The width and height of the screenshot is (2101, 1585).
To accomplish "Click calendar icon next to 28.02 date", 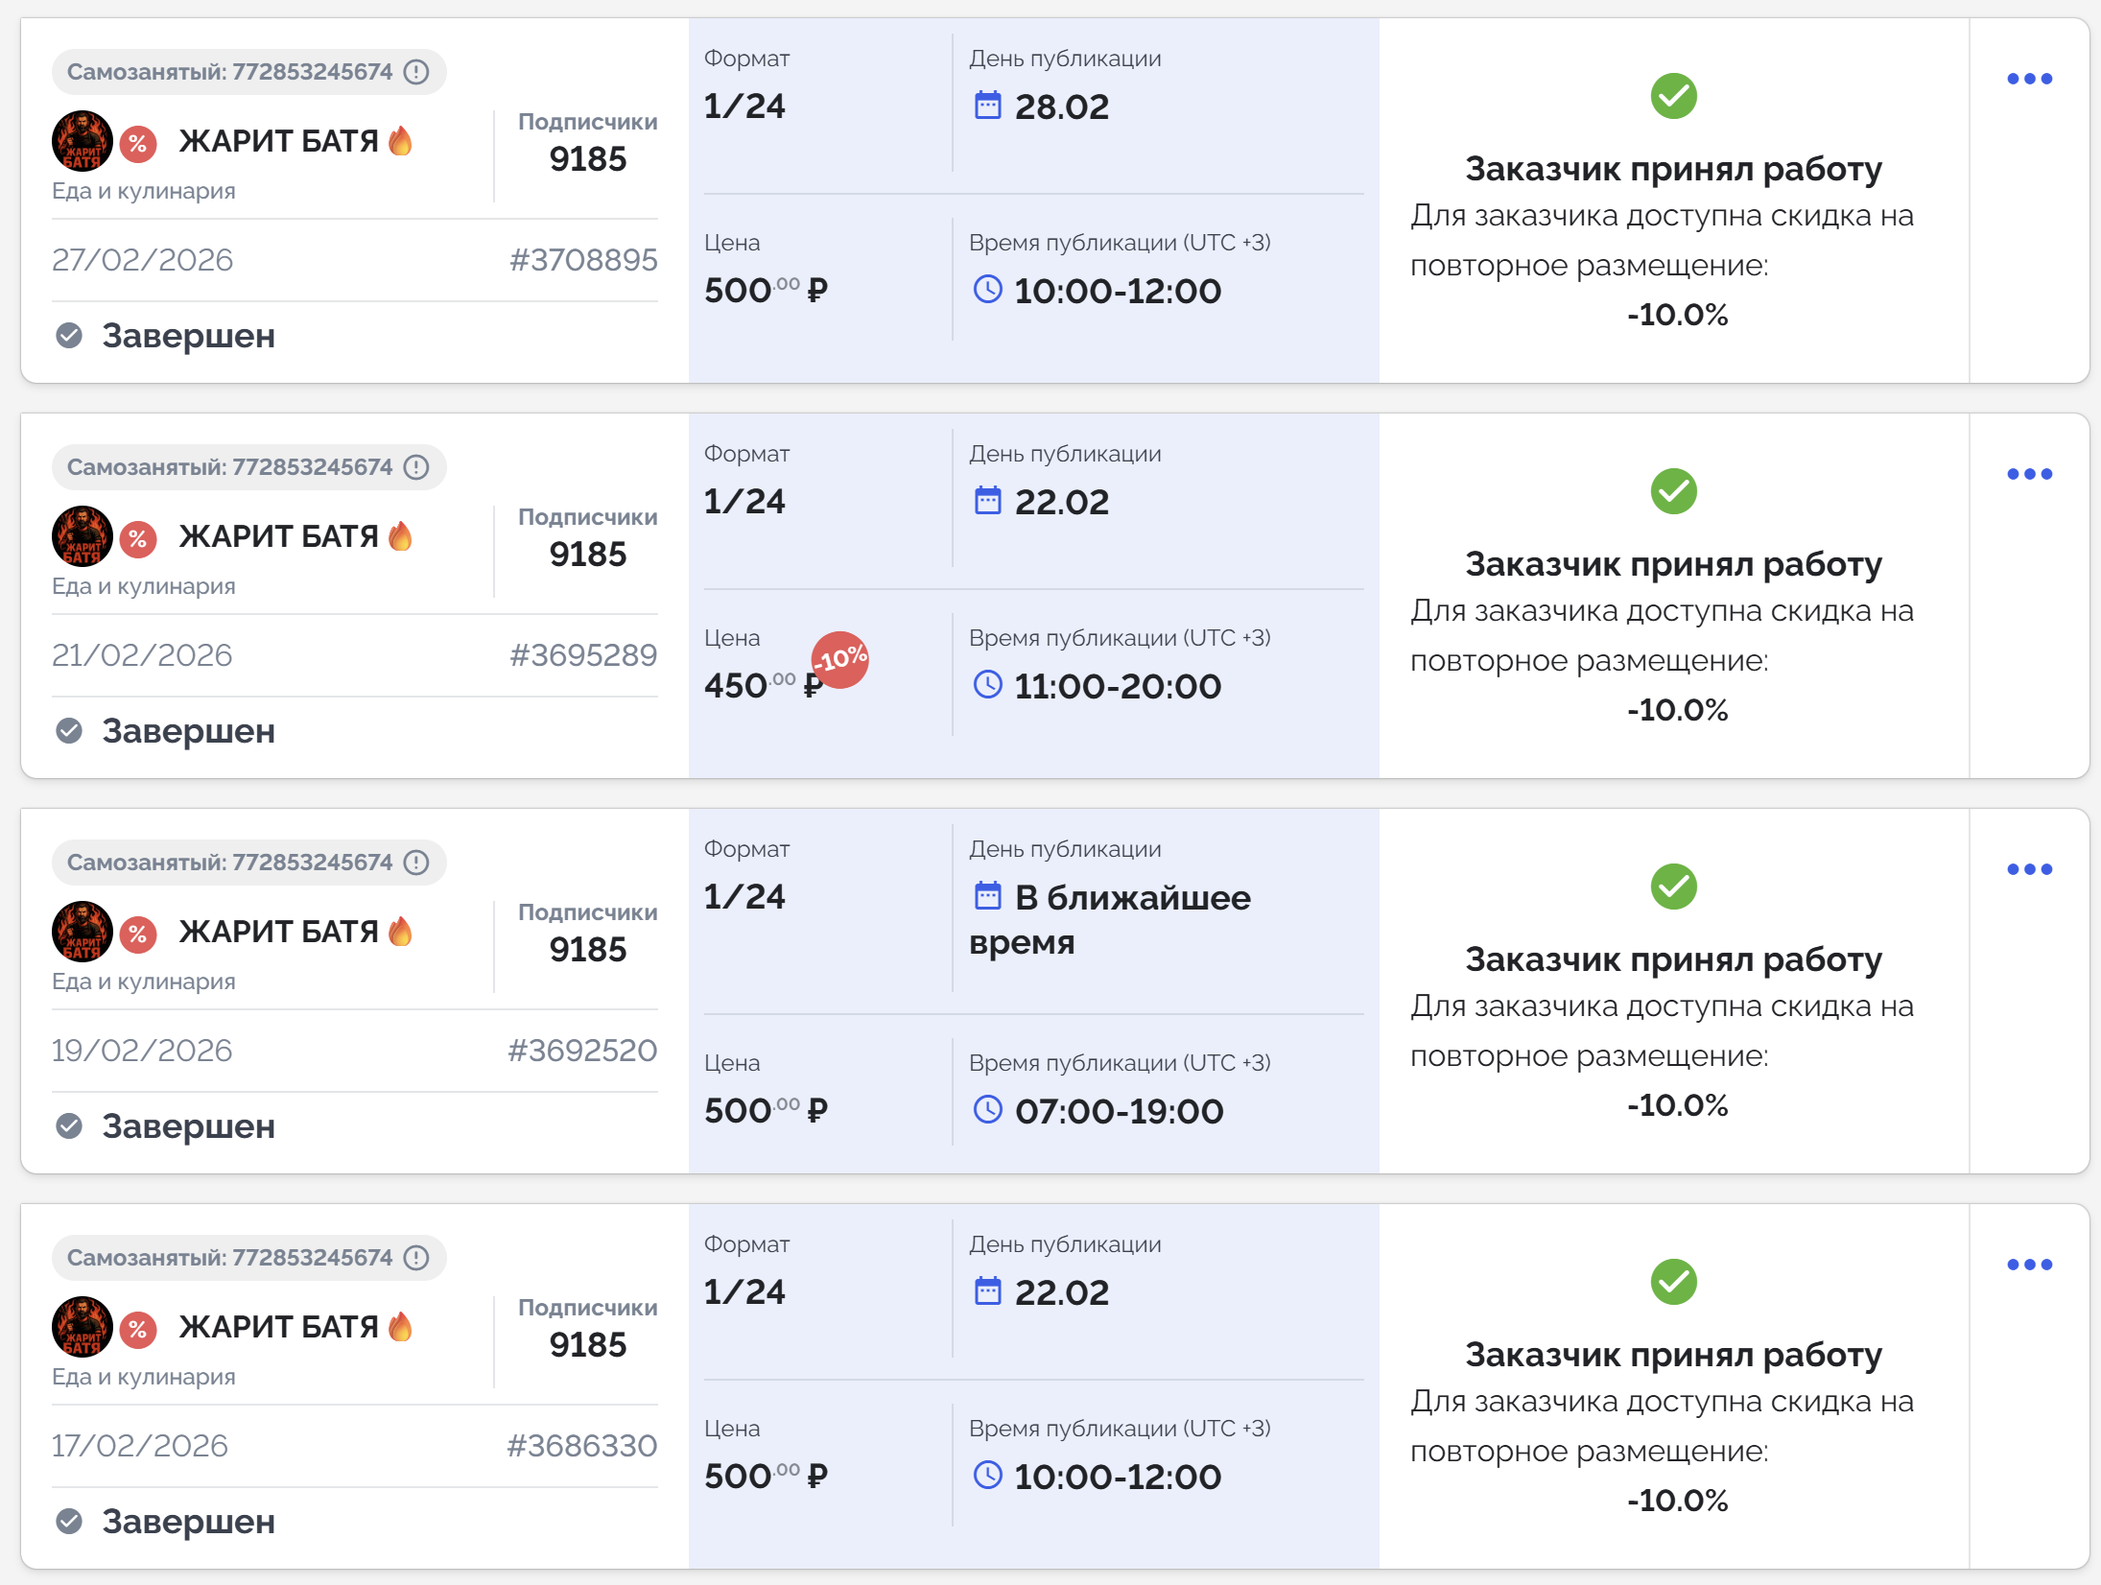I will [x=987, y=105].
